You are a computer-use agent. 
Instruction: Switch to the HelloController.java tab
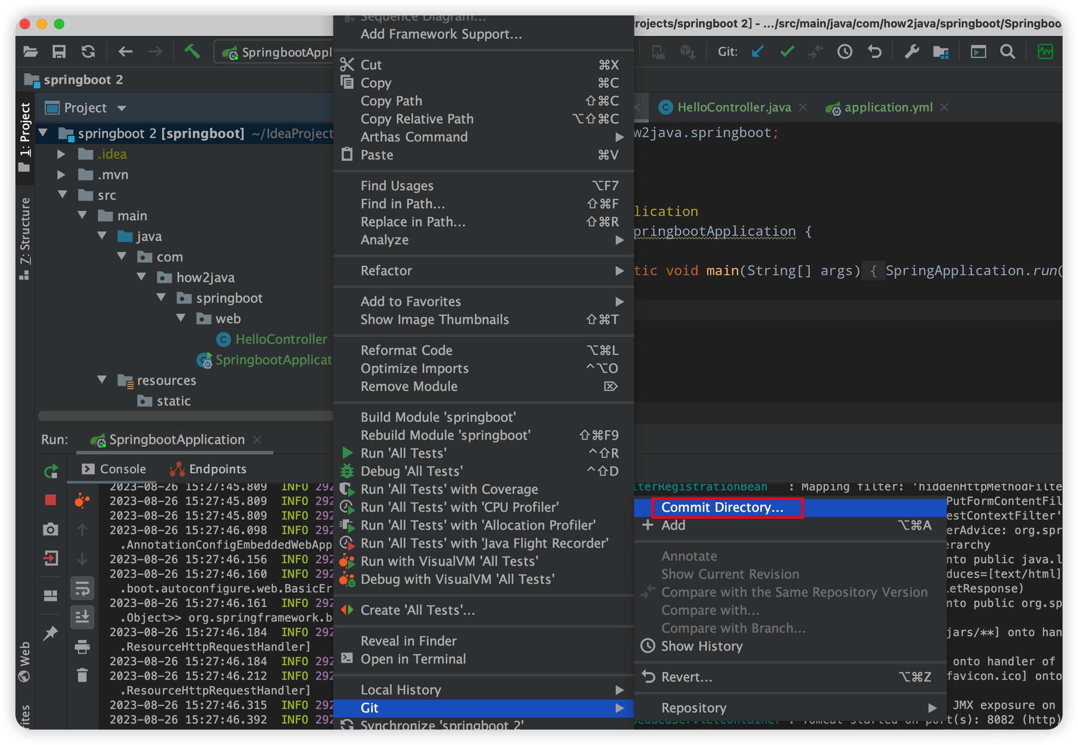coord(734,107)
